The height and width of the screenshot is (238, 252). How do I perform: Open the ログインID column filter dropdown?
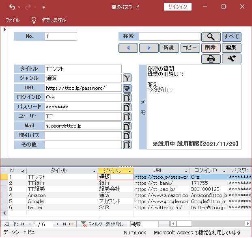tap(224, 171)
